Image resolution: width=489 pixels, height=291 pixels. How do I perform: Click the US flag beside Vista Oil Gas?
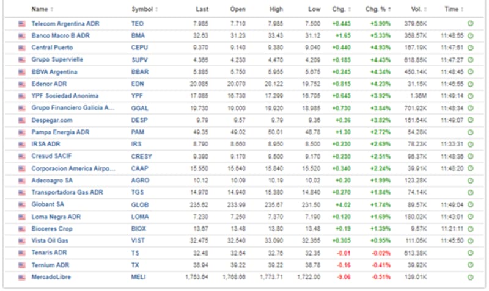22,241
